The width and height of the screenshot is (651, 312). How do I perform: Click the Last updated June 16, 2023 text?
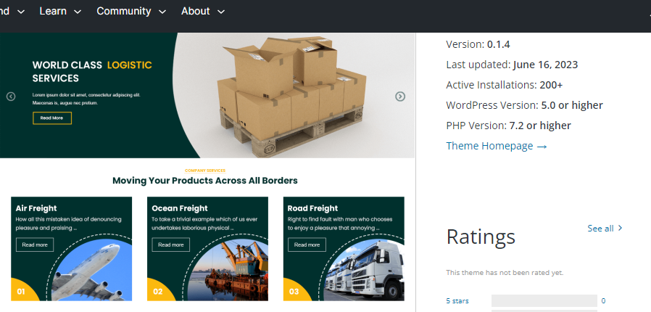click(512, 65)
